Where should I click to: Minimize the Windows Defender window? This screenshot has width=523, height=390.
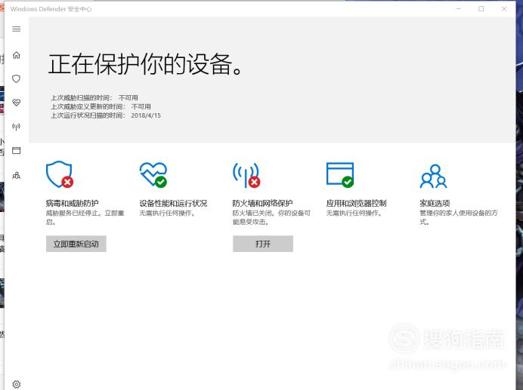pos(459,8)
